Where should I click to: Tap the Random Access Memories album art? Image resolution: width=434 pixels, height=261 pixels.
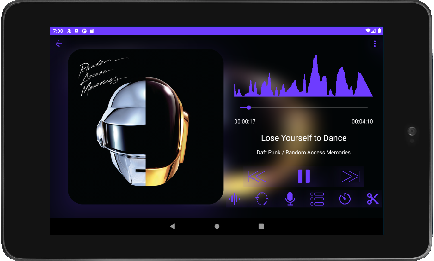[146, 127]
